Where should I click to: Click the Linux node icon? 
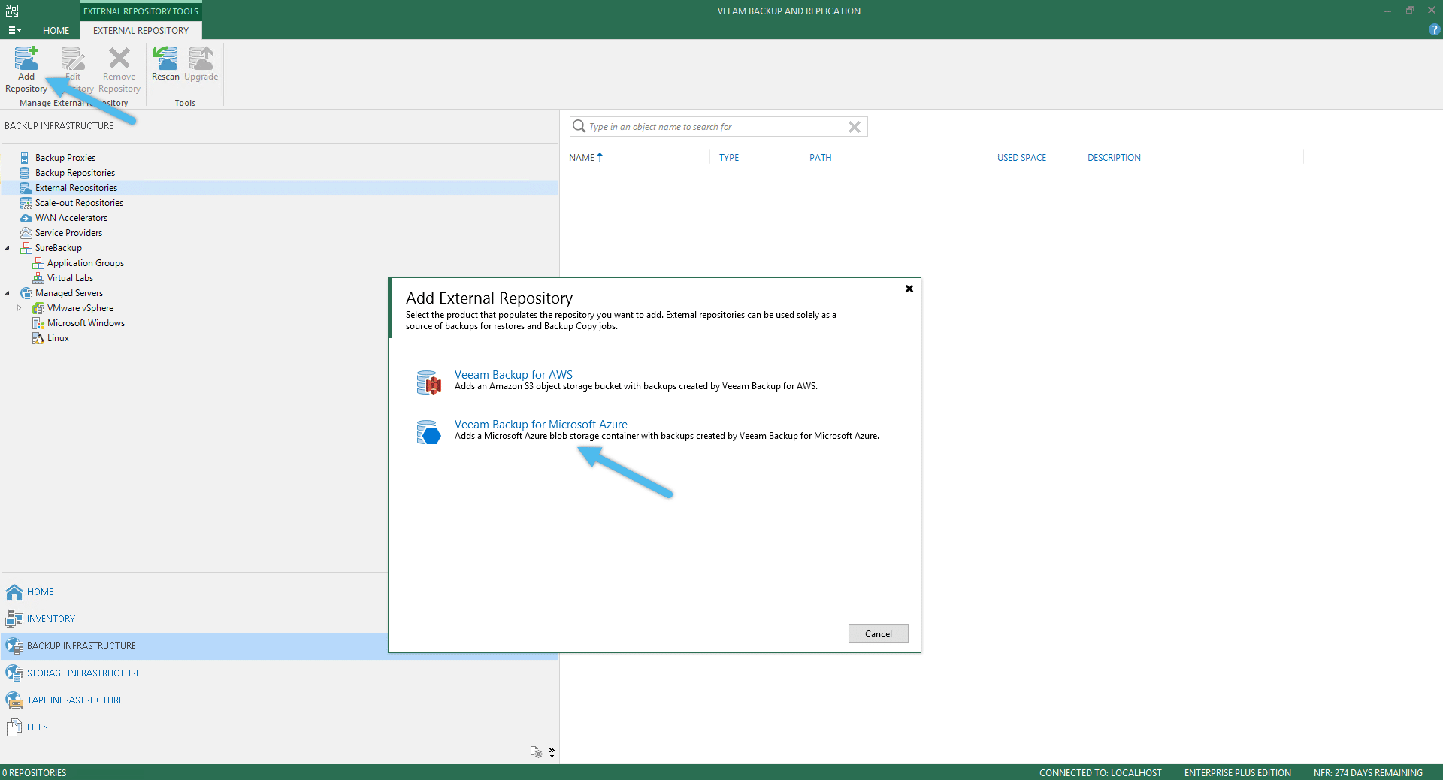[x=38, y=338]
